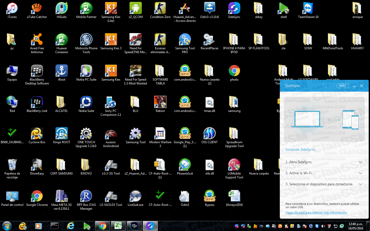Open the Bypass APK file

pyautogui.click(x=210, y=198)
